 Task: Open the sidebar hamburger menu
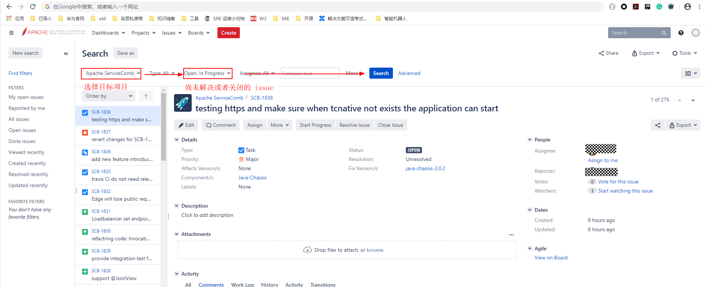[11, 33]
